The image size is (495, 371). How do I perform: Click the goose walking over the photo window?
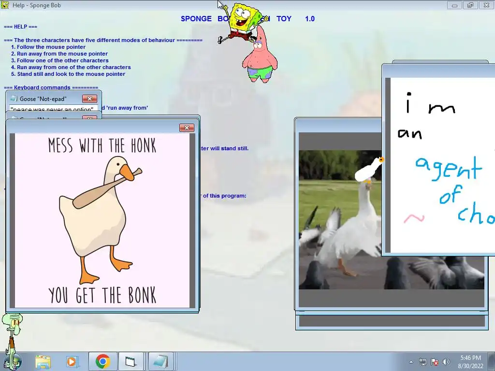(369, 171)
